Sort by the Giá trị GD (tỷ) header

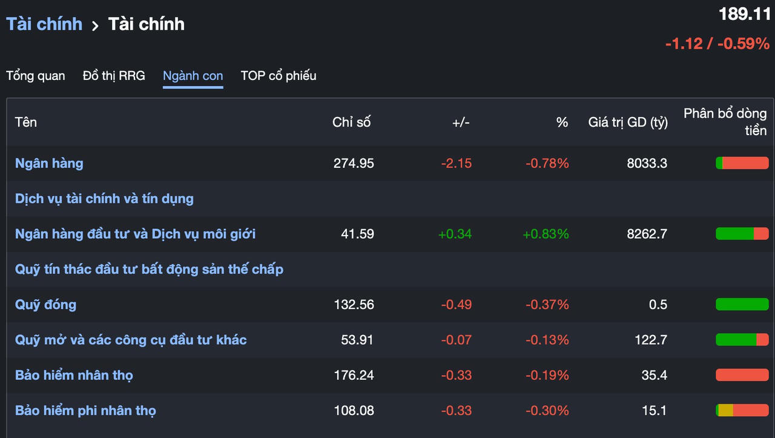click(x=628, y=122)
